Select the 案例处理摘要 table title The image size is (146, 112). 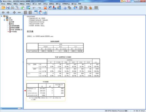coord(55,41)
